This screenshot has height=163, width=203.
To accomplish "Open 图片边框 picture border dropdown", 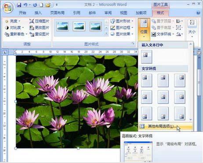I will click(122, 28).
